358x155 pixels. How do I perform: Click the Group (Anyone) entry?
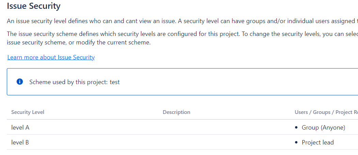(323, 128)
